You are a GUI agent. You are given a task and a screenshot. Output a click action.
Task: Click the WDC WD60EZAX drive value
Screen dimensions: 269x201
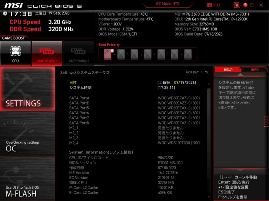pos(179,108)
